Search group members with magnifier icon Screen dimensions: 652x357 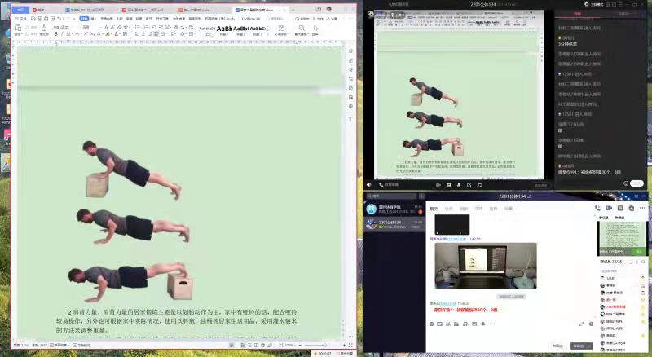pyautogui.click(x=643, y=262)
